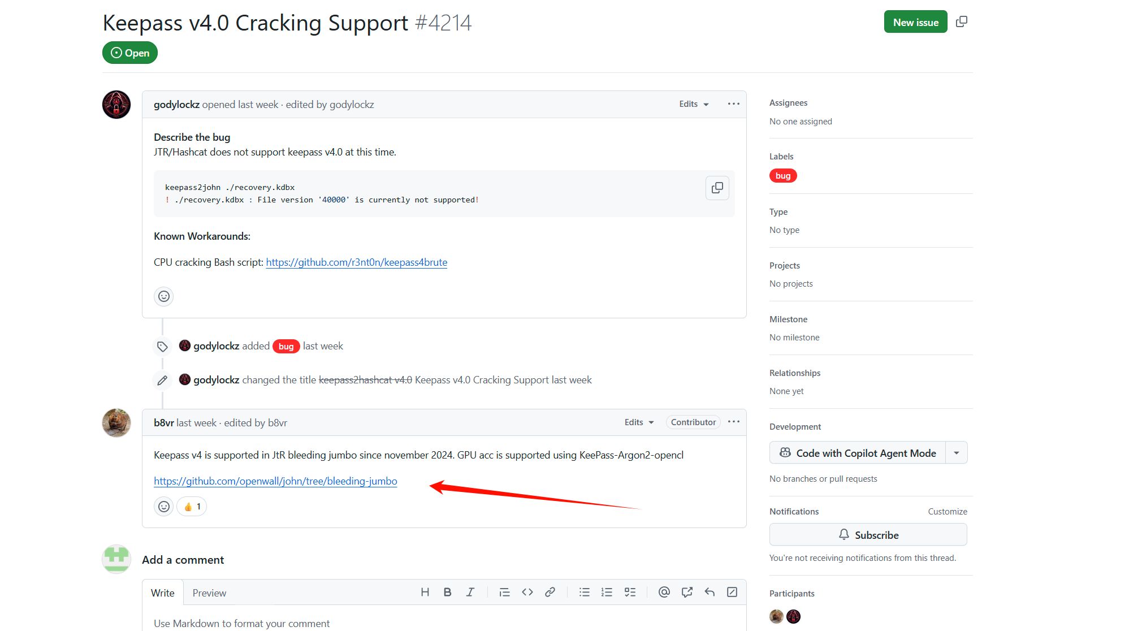Open b8vr username in comment header
The image size is (1129, 631).
coord(164,423)
